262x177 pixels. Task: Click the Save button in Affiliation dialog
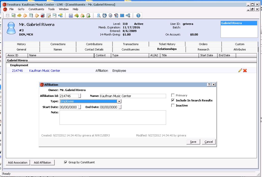tap(193, 142)
